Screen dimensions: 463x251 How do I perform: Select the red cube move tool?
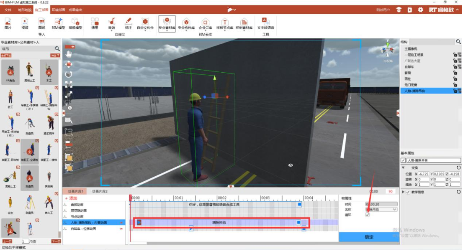pyautogui.click(x=69, y=64)
